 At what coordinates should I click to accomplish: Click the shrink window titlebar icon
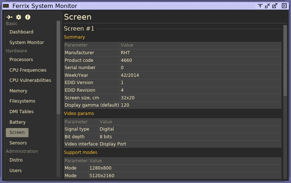(268, 6)
